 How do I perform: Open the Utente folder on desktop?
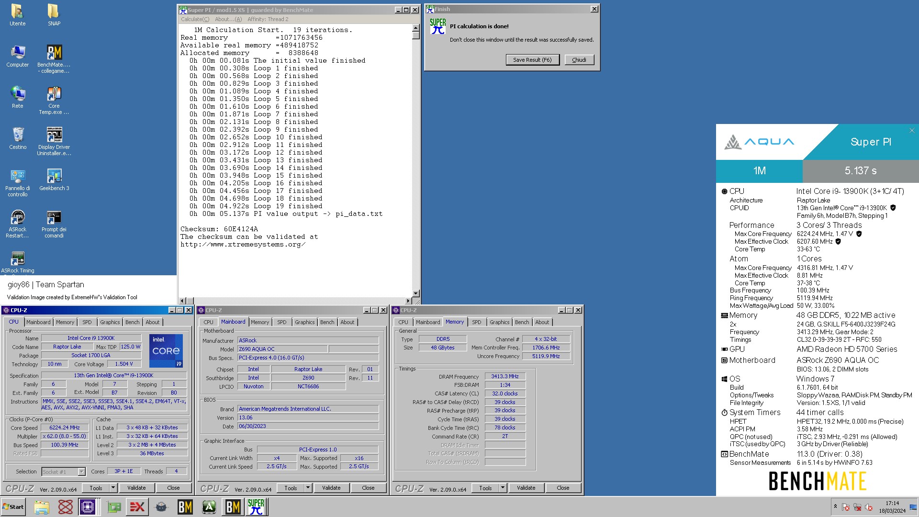click(17, 14)
